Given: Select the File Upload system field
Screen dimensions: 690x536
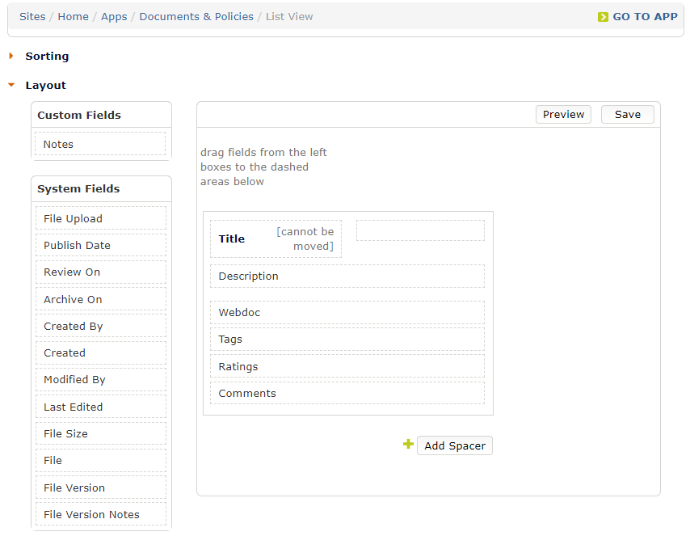Looking at the screenshot, I should [101, 218].
